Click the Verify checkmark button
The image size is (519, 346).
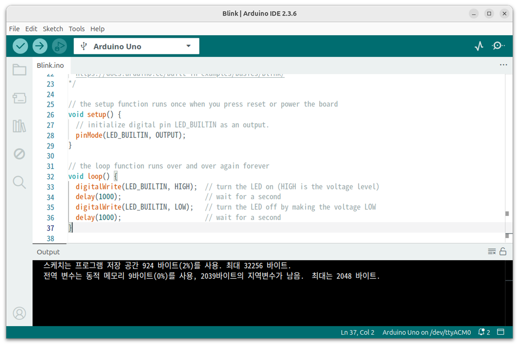pyautogui.click(x=20, y=46)
